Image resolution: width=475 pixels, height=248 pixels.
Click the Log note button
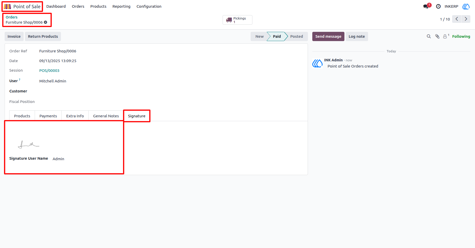point(357,36)
